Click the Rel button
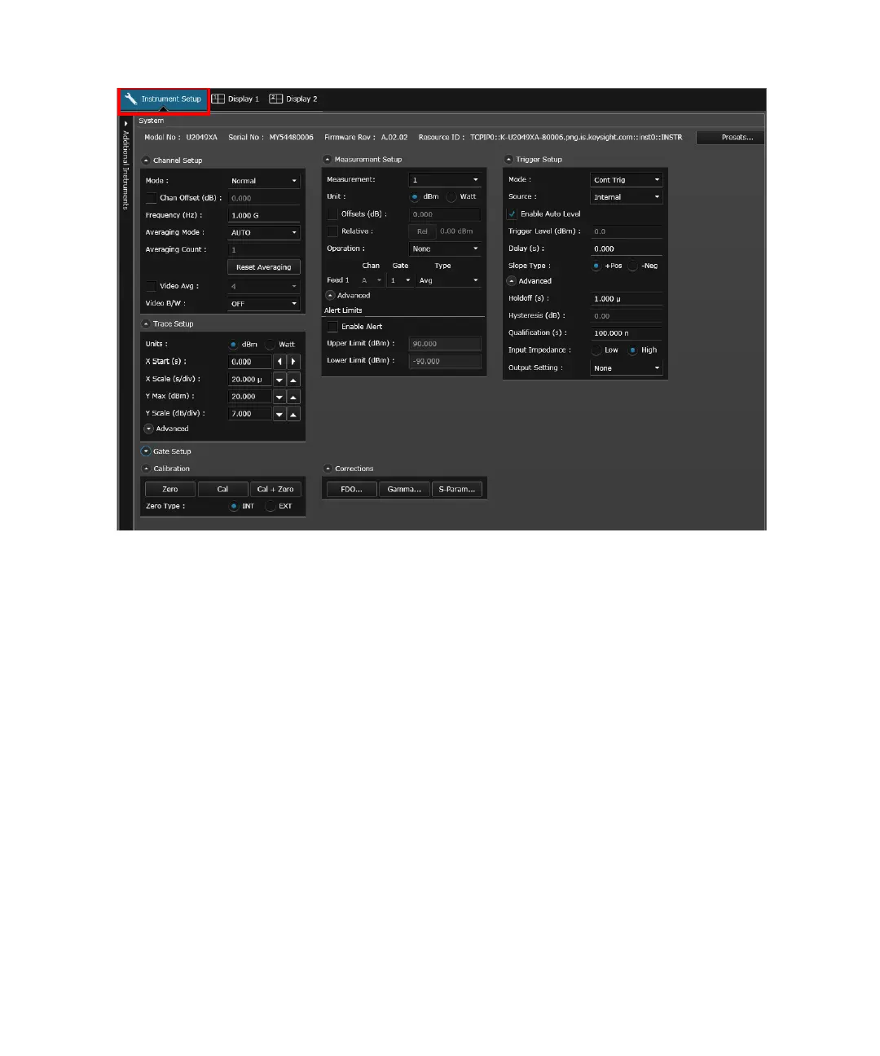 422,231
